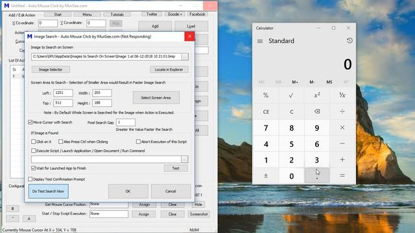Click Locate in Explorer button

point(169,69)
